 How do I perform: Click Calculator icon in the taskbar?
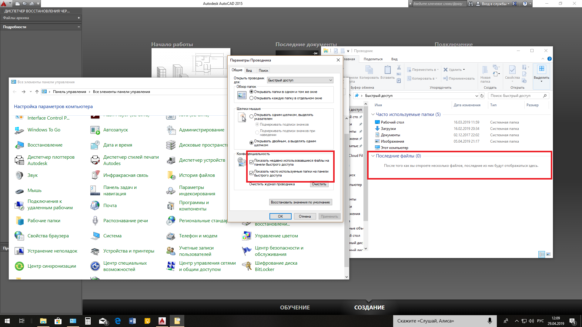pyautogui.click(x=88, y=321)
